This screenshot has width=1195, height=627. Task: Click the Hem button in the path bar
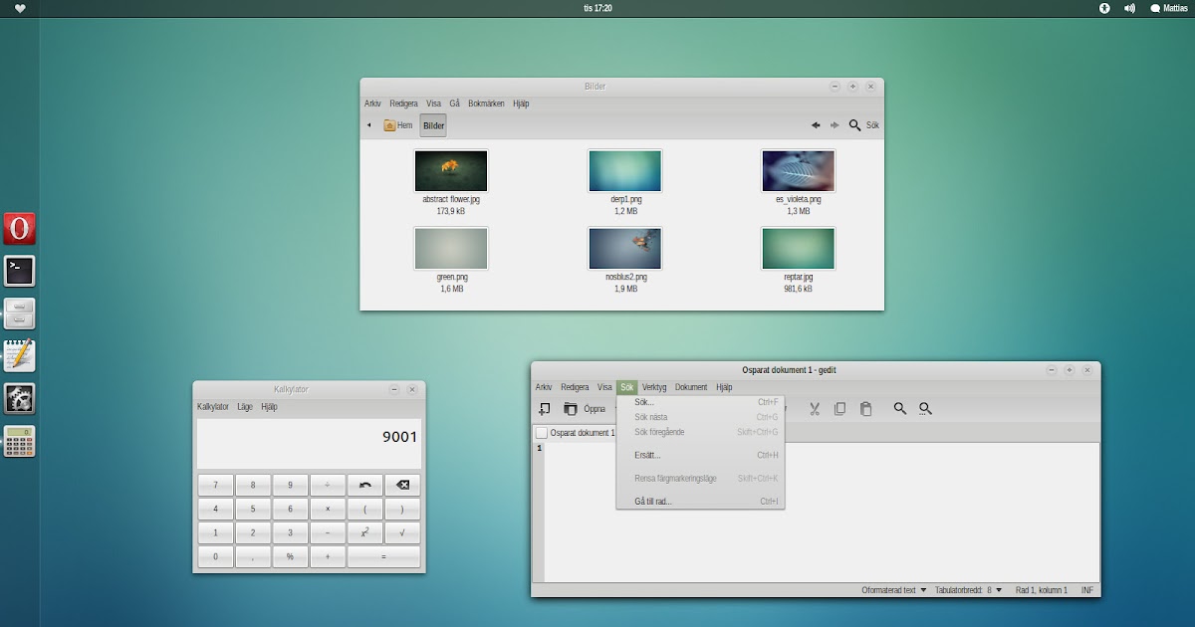[400, 124]
